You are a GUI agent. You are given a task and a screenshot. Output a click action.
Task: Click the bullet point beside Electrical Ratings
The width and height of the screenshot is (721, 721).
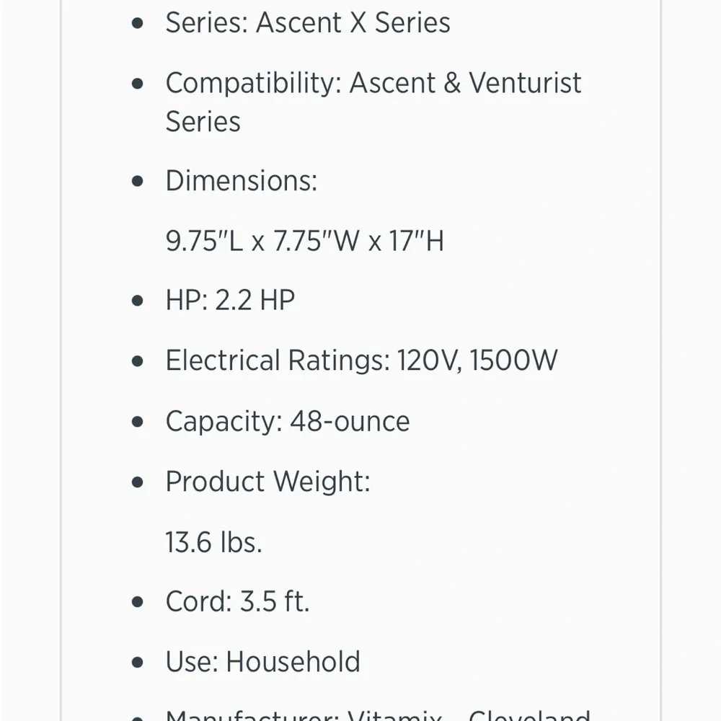pos(138,360)
